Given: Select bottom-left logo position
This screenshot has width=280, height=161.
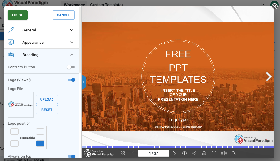Looking at the screenshot, I should (15, 143).
